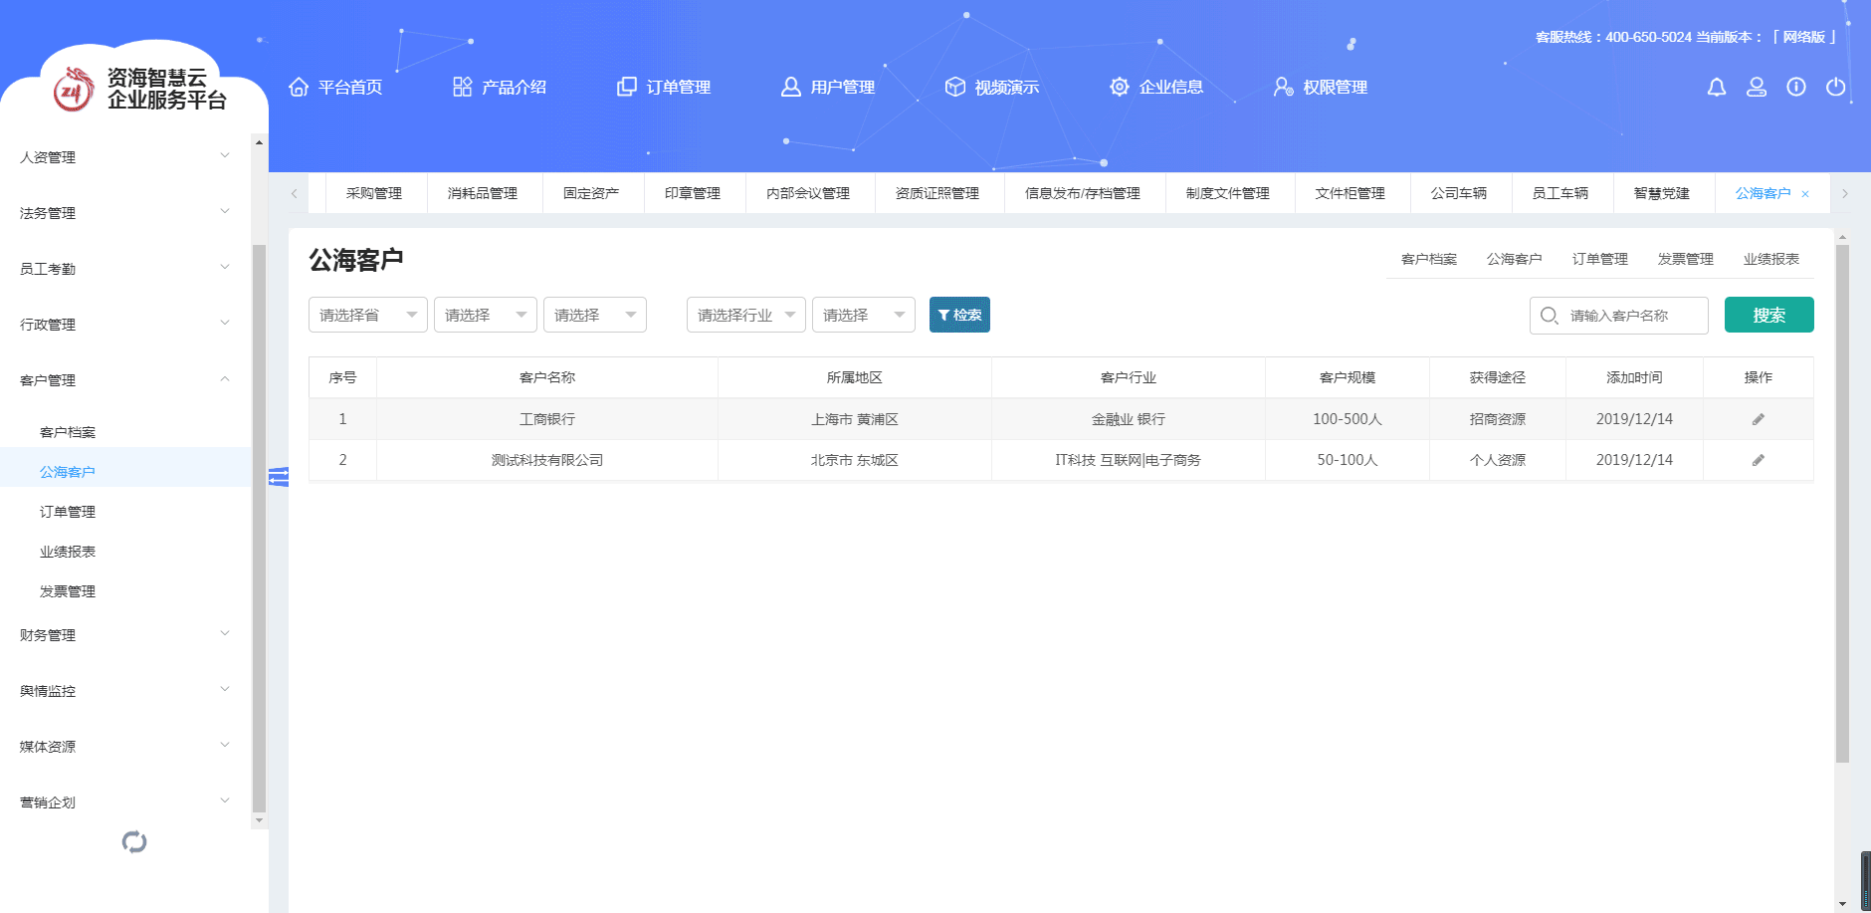
Task: Toggle the sidebar collapse handle
Action: [x=279, y=477]
